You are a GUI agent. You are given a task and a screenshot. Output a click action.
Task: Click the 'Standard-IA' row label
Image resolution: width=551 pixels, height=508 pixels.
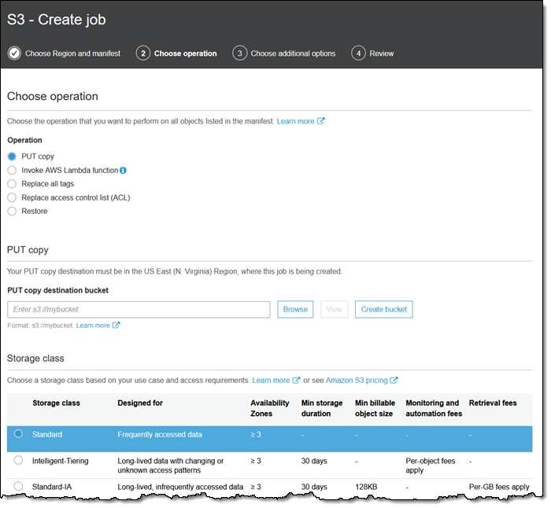click(x=52, y=487)
